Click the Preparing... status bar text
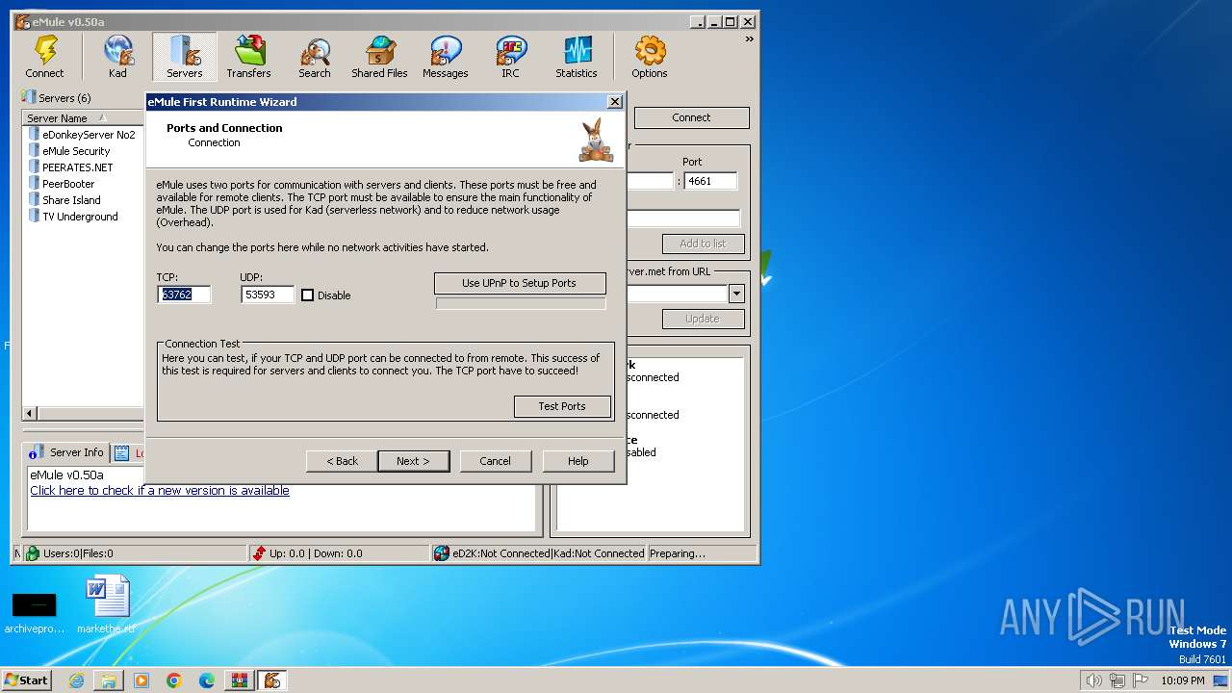 [x=678, y=553]
